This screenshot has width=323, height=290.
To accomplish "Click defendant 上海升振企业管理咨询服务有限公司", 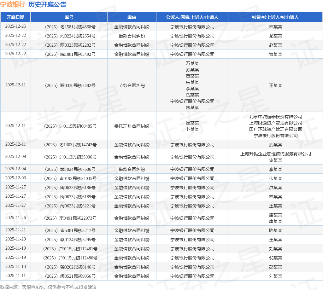I will pyautogui.click(x=276, y=154).
